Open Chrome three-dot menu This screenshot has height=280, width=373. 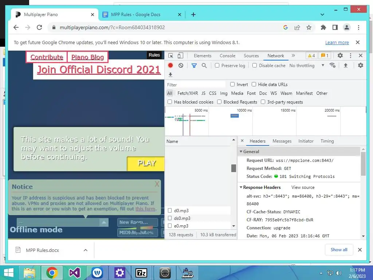(x=358, y=27)
